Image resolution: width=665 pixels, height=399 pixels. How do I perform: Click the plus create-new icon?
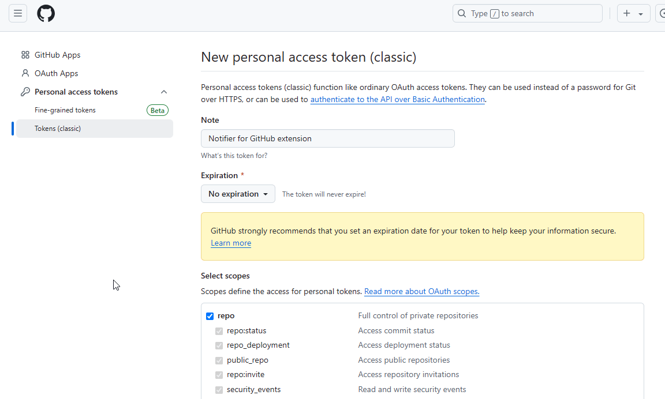point(627,14)
